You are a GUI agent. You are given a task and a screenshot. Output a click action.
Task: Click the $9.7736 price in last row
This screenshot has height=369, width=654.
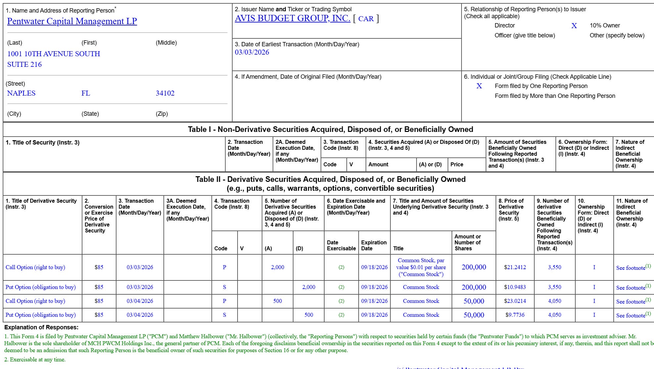515,315
